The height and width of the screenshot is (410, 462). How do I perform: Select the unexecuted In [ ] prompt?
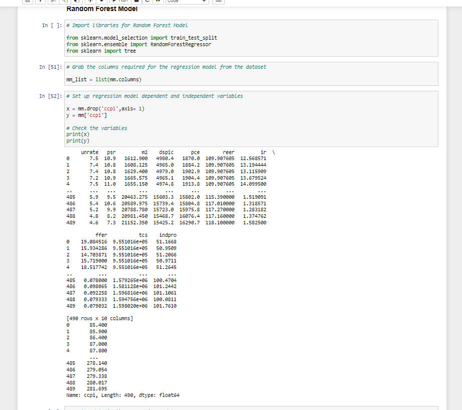point(52,26)
